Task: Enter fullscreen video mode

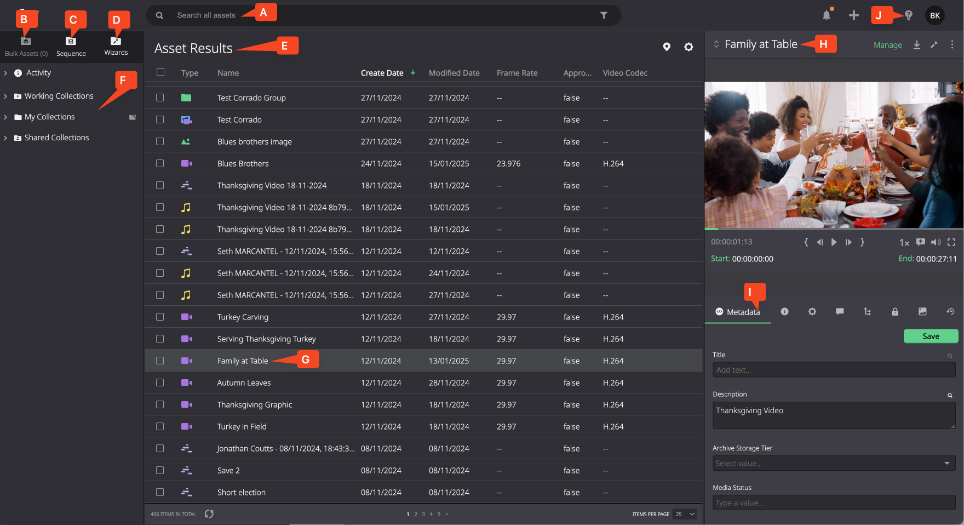Action: [x=951, y=242]
